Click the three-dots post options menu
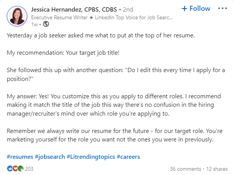This screenshot has height=175, width=234. coord(223,8)
